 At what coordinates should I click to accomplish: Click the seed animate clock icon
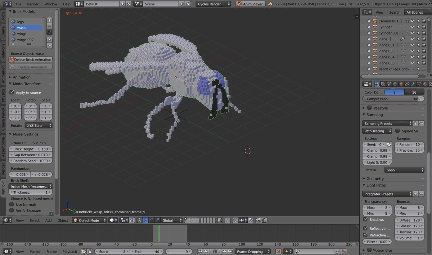[x=389, y=144]
